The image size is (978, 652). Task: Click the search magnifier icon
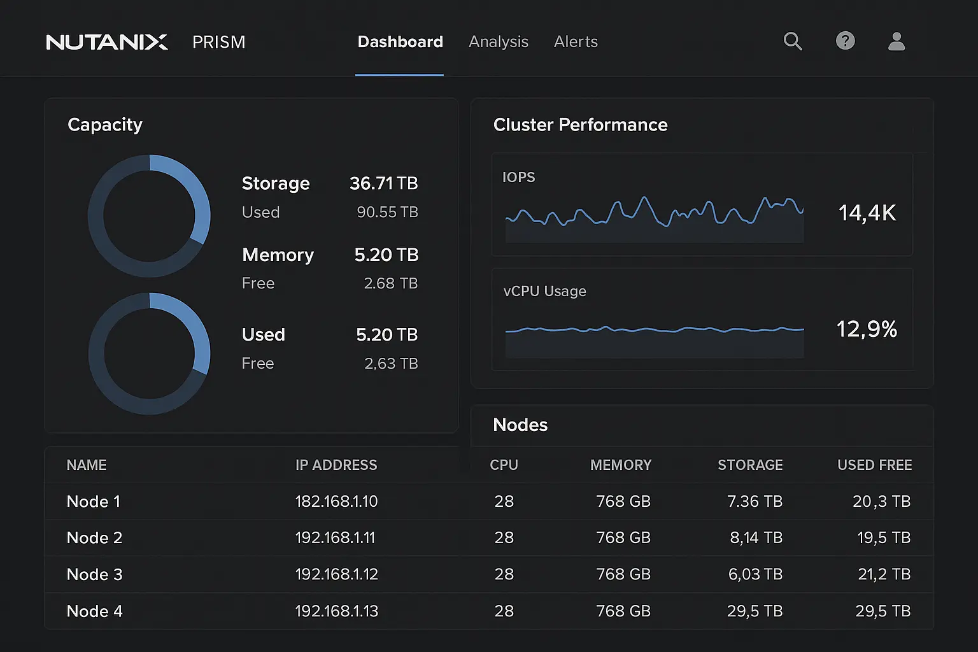pos(792,41)
